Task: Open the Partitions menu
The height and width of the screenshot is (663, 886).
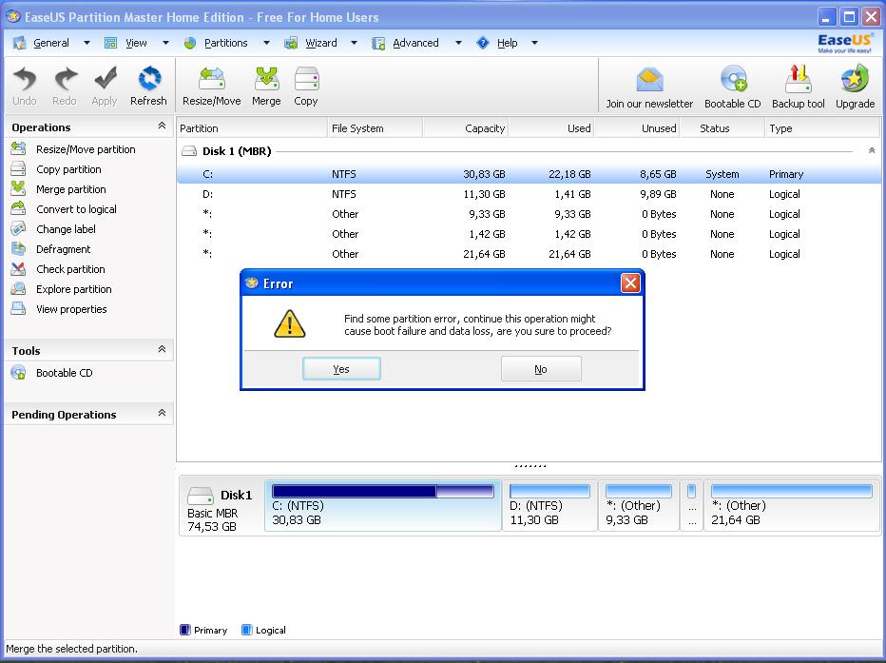Action: click(x=225, y=43)
